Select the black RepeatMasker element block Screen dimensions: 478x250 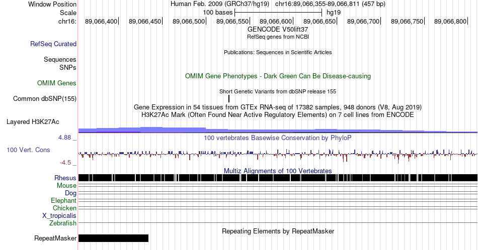113,238
